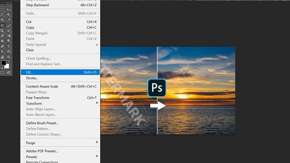Select the Brush tool

9,26
